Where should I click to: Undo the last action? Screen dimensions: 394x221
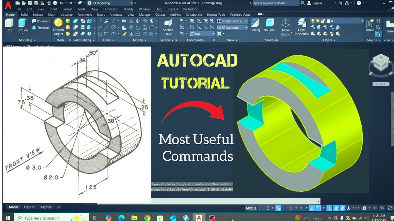(x=61, y=3)
